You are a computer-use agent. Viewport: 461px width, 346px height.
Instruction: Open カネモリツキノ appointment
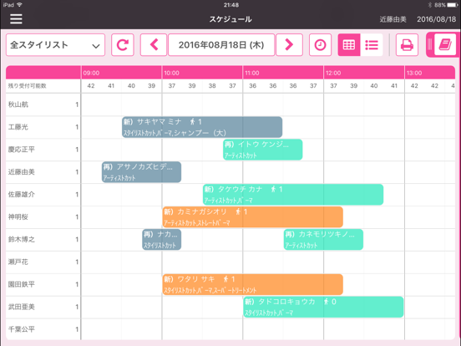tap(323, 240)
